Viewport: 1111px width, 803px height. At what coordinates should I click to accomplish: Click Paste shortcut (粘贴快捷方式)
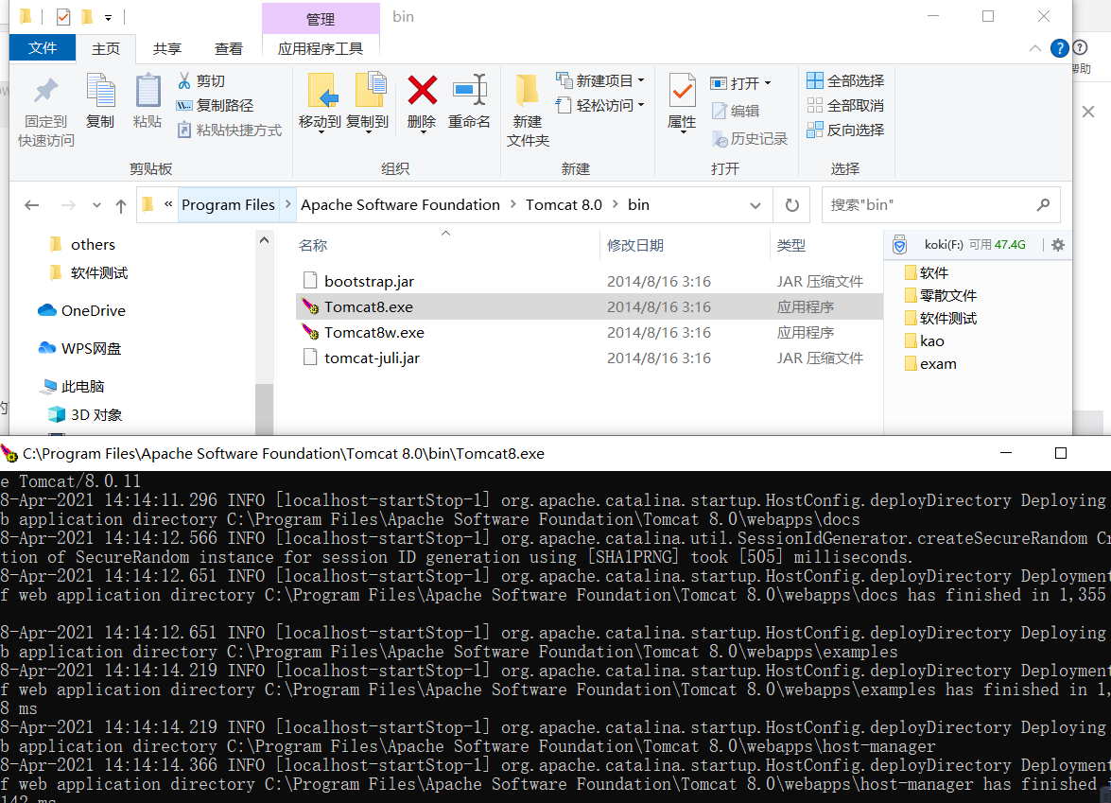(230, 130)
